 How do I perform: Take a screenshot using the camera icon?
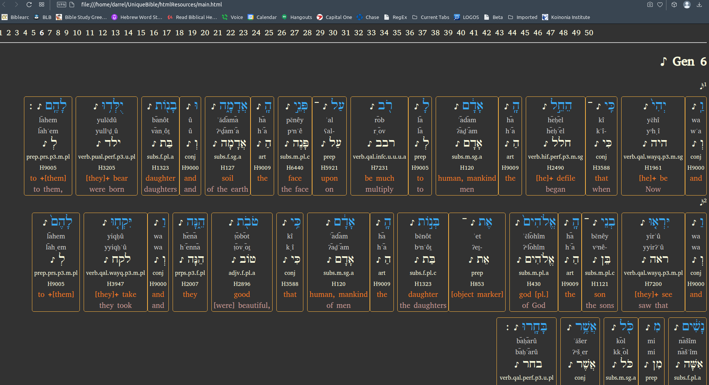(x=650, y=5)
